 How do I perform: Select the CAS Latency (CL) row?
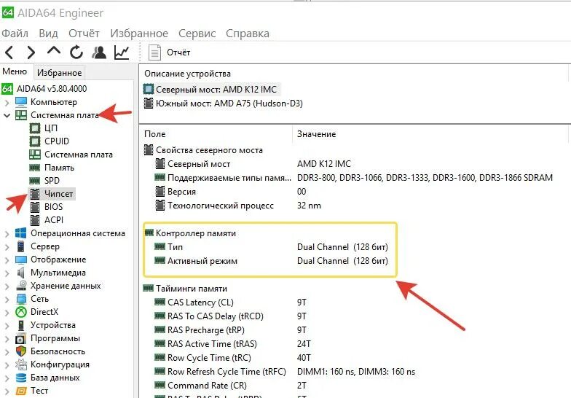pos(230,303)
